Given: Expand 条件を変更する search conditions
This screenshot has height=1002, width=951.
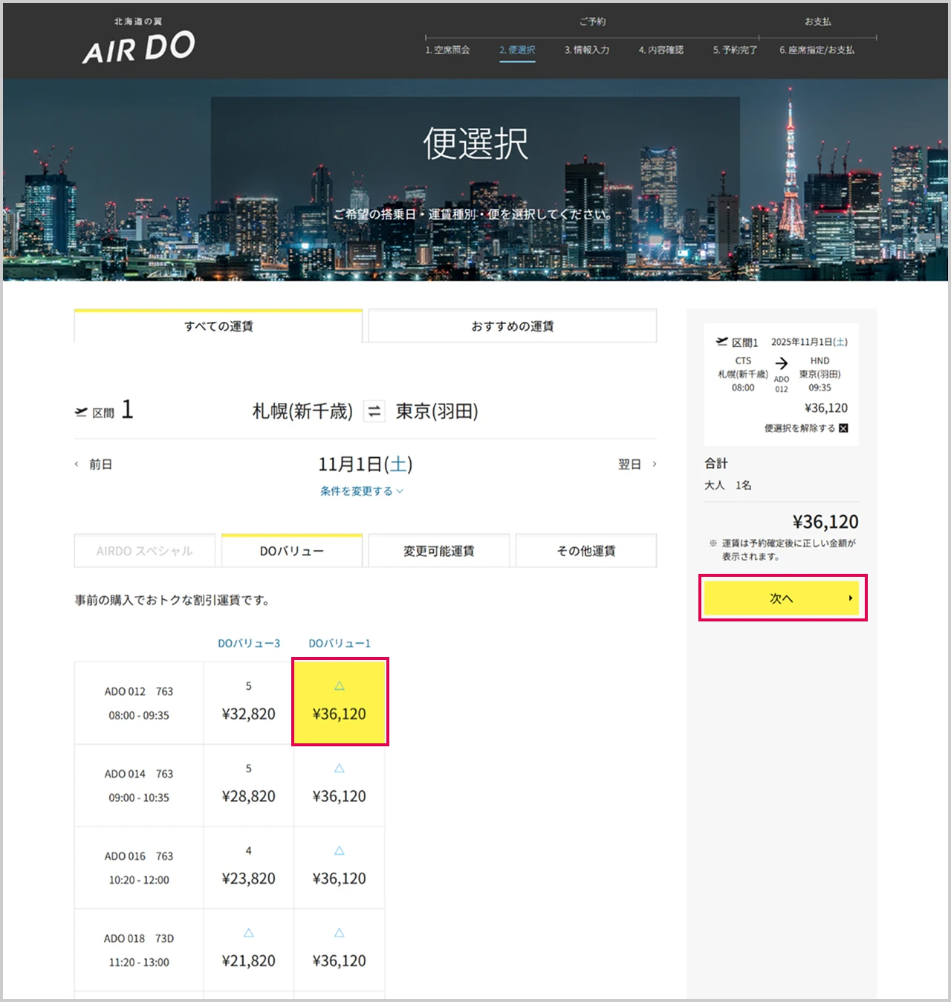Looking at the screenshot, I should click(x=361, y=491).
